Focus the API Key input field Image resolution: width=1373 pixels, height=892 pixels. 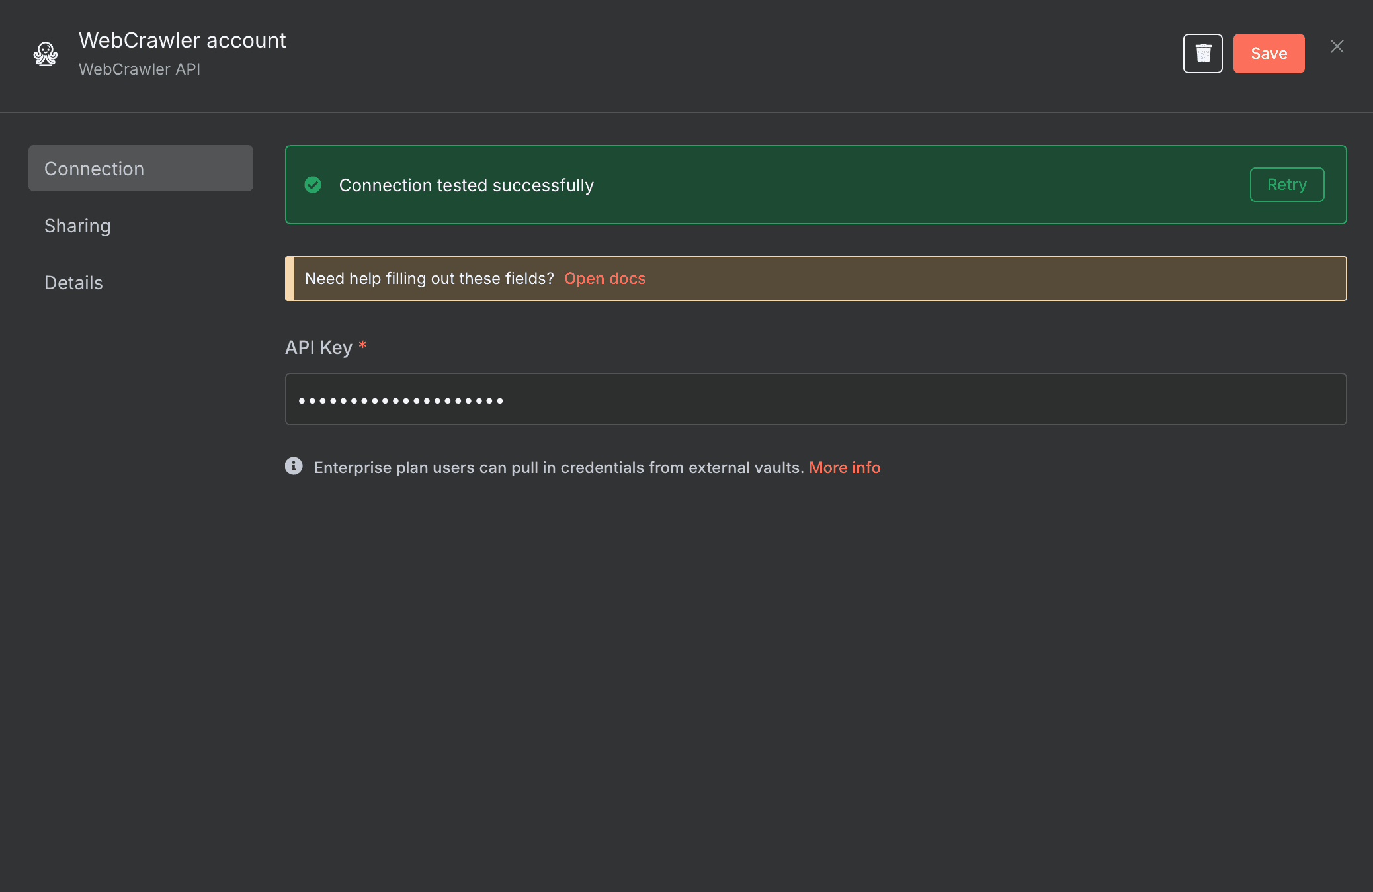815,399
